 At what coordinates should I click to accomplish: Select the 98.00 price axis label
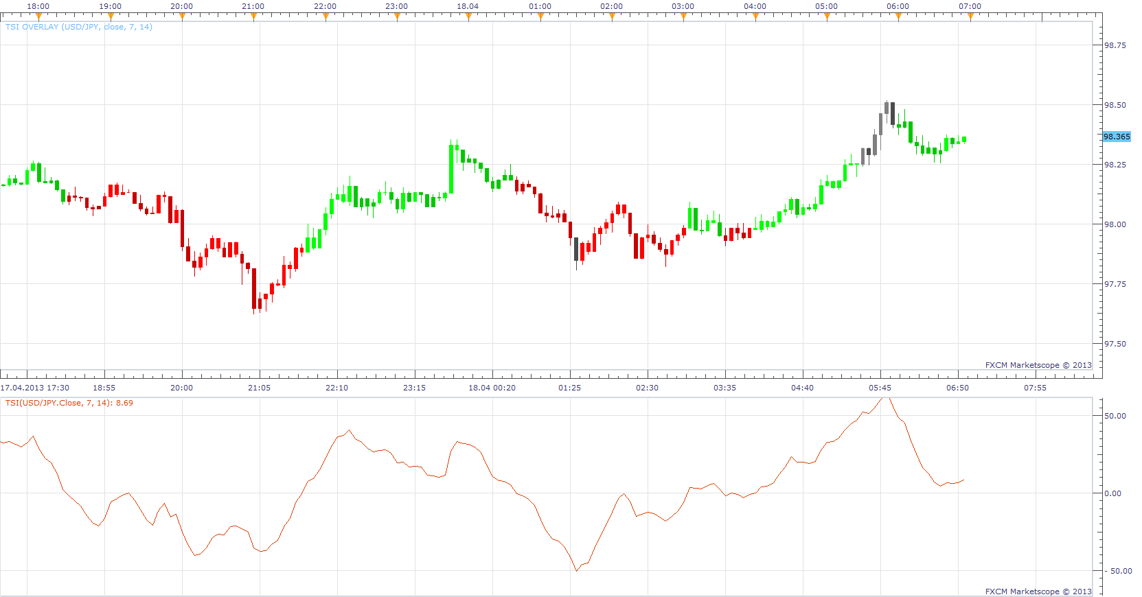click(x=1115, y=224)
